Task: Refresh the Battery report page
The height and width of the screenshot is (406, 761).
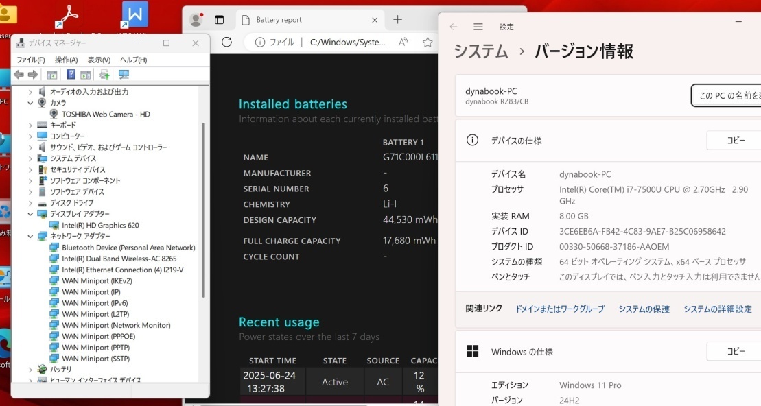Action: click(226, 42)
